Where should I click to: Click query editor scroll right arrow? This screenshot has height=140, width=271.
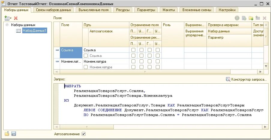[265, 127]
